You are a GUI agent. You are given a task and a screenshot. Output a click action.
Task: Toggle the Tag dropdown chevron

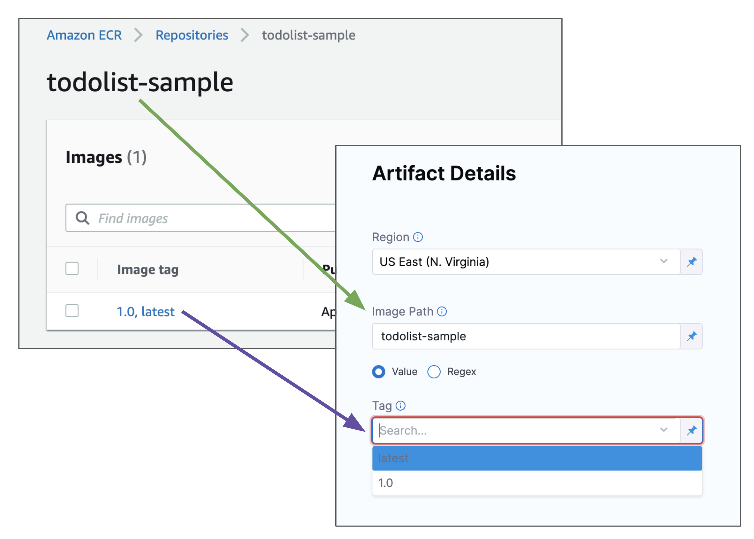tap(663, 429)
